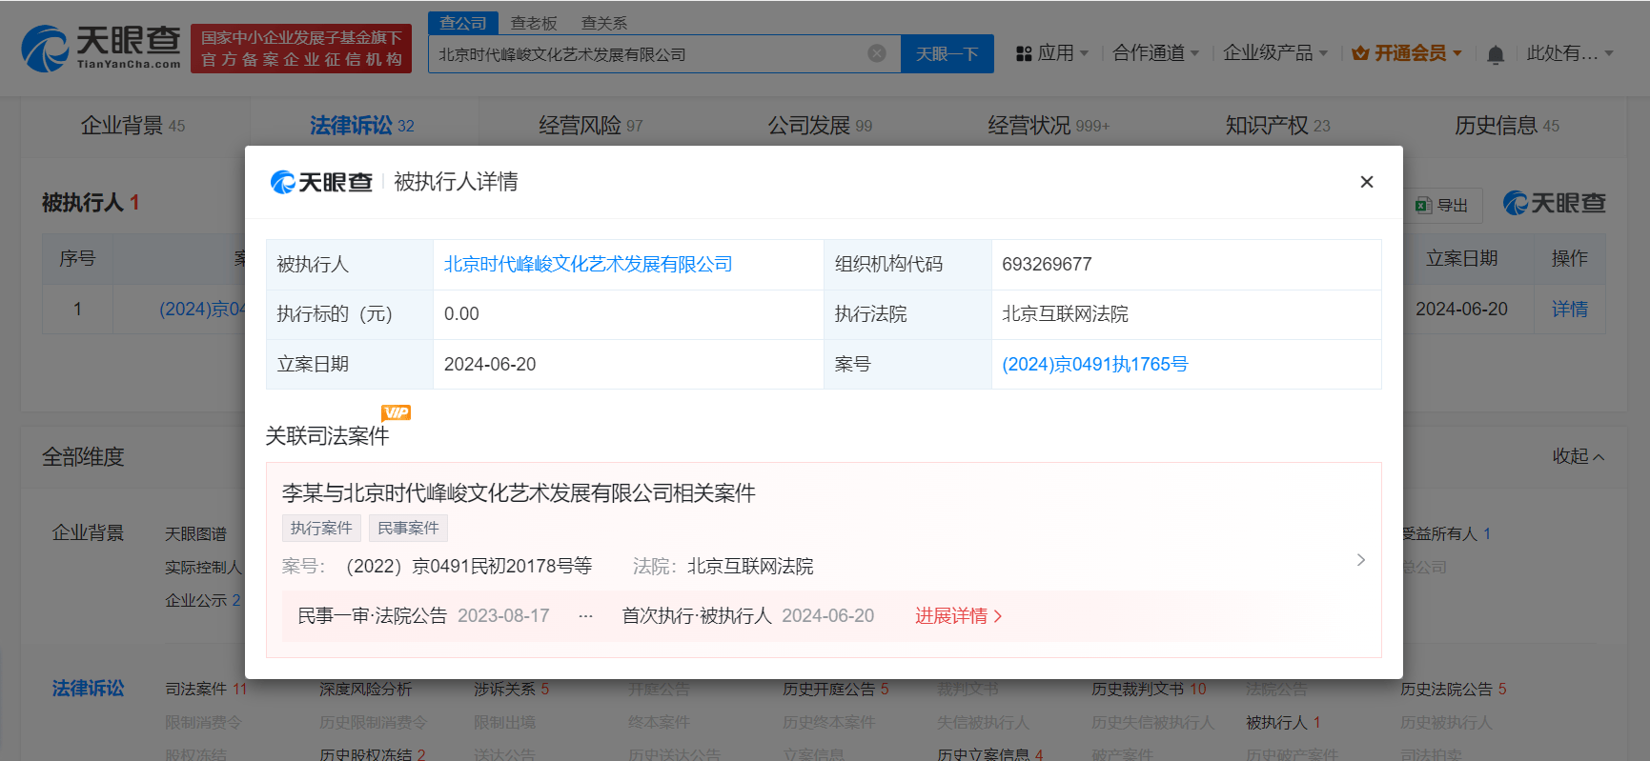The image size is (1650, 761).
Task: Open the company link 北京时代峰峻文化艺术发展有限公司
Action: [588, 264]
